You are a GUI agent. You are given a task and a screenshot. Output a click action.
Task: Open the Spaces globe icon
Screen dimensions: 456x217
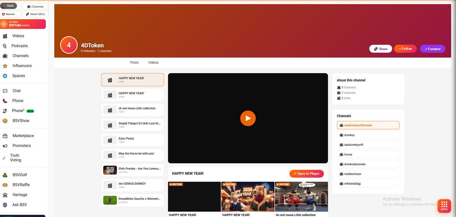[x=5, y=76]
